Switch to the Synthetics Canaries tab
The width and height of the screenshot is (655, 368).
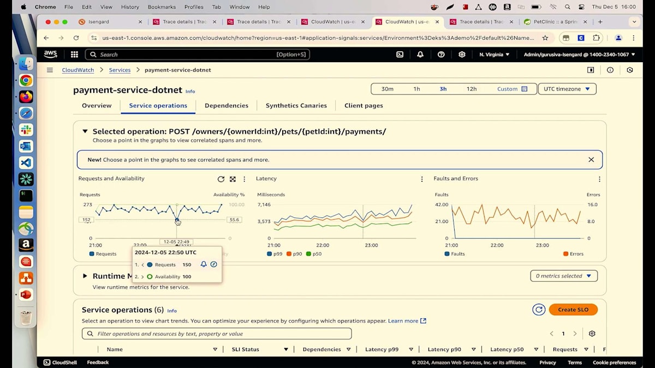click(296, 106)
